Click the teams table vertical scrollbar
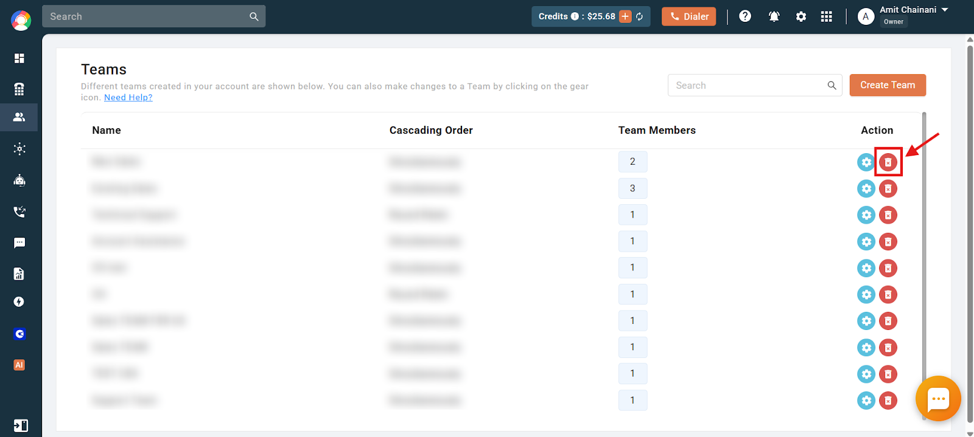Image resolution: width=974 pixels, height=437 pixels. point(924,266)
